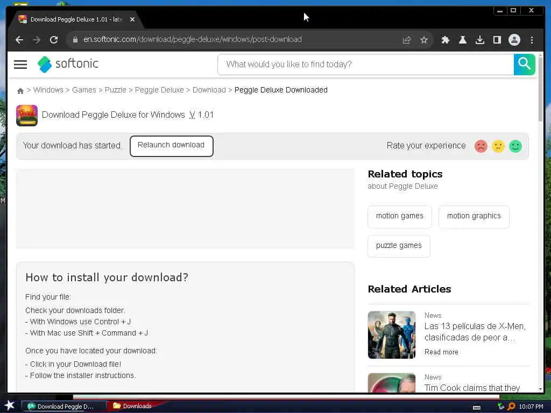551x413 pixels.
Task: Open Chrome three-dot menu
Action: 532,40
